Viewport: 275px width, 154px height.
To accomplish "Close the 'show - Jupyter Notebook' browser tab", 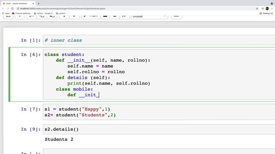I will (33, 3).
